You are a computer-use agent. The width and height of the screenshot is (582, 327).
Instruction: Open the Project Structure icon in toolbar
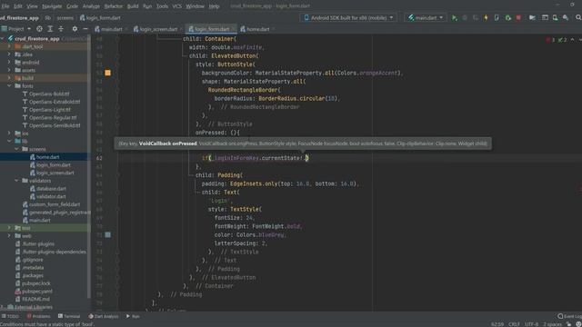[x=545, y=18]
